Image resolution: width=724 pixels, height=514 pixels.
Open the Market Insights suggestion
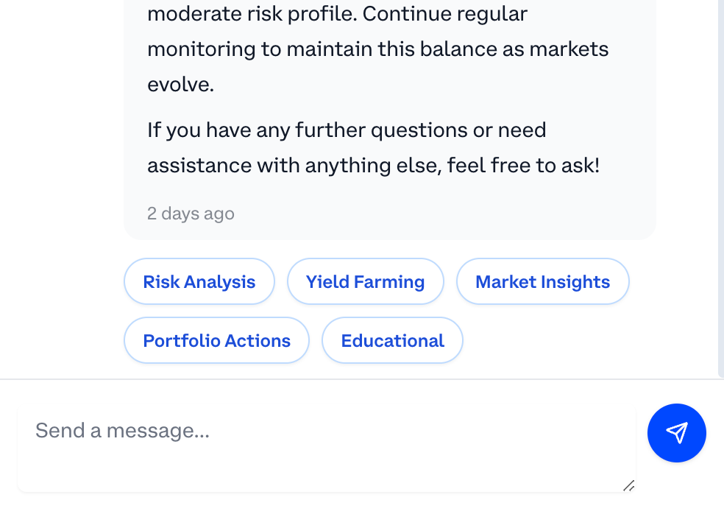(x=542, y=281)
